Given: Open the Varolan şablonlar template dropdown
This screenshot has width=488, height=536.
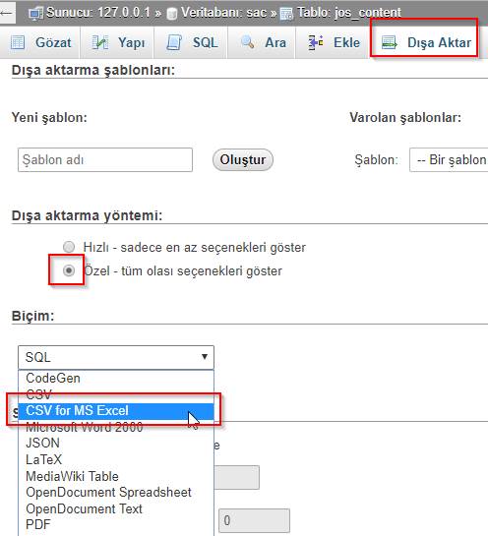Looking at the screenshot, I should [x=449, y=159].
